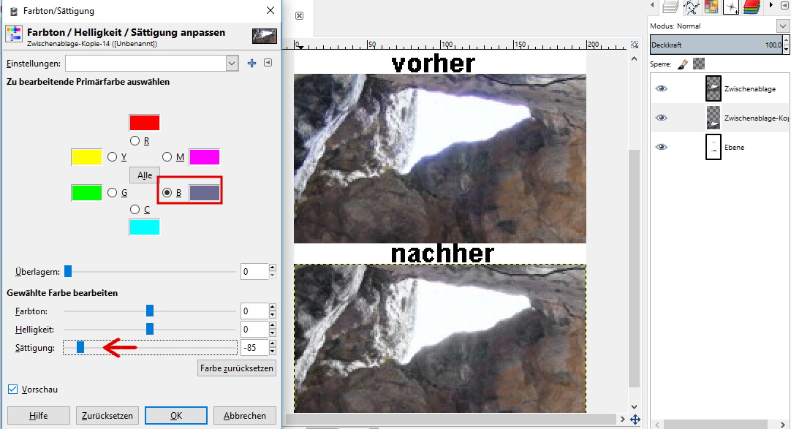Increase Sättigung value with up arrow
This screenshot has height=429, width=791.
click(273, 343)
